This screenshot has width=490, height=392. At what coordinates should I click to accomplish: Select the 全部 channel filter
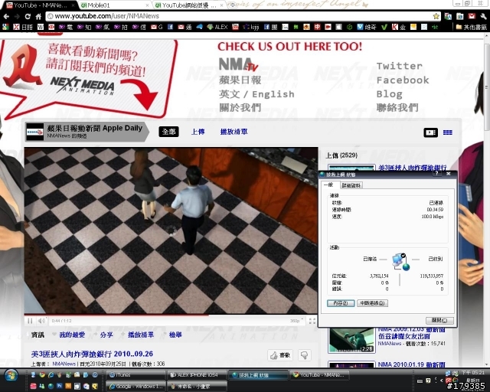[x=168, y=132]
